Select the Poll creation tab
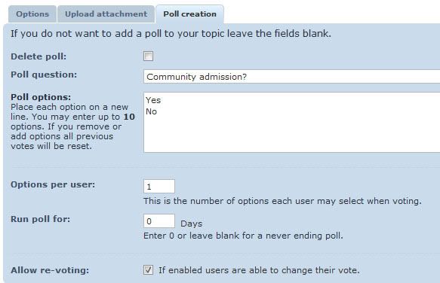 (190, 14)
